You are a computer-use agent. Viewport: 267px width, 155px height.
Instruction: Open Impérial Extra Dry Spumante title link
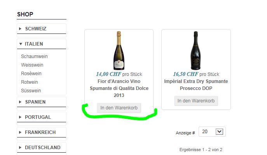(x=196, y=85)
